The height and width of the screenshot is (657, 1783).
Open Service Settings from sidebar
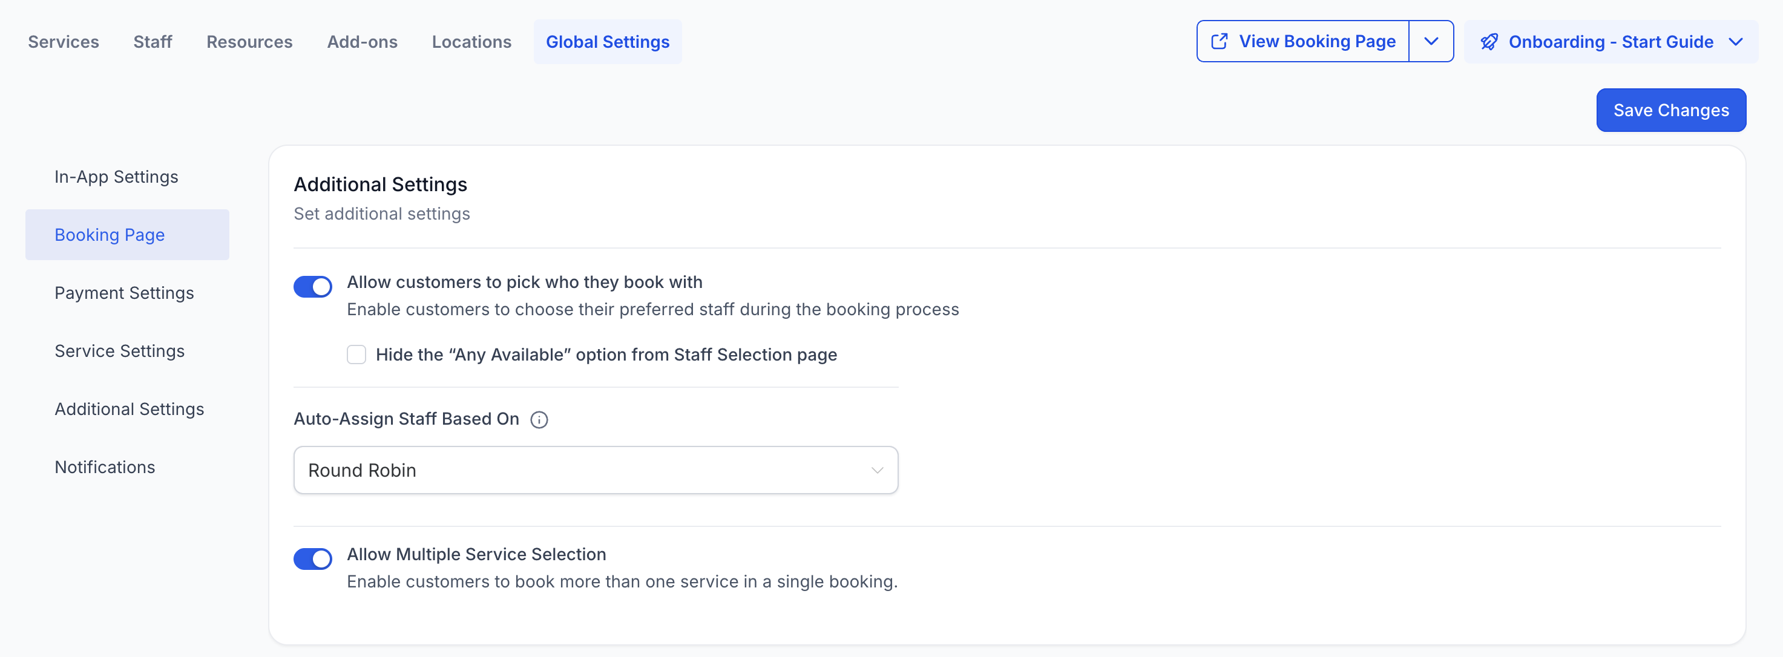(119, 351)
